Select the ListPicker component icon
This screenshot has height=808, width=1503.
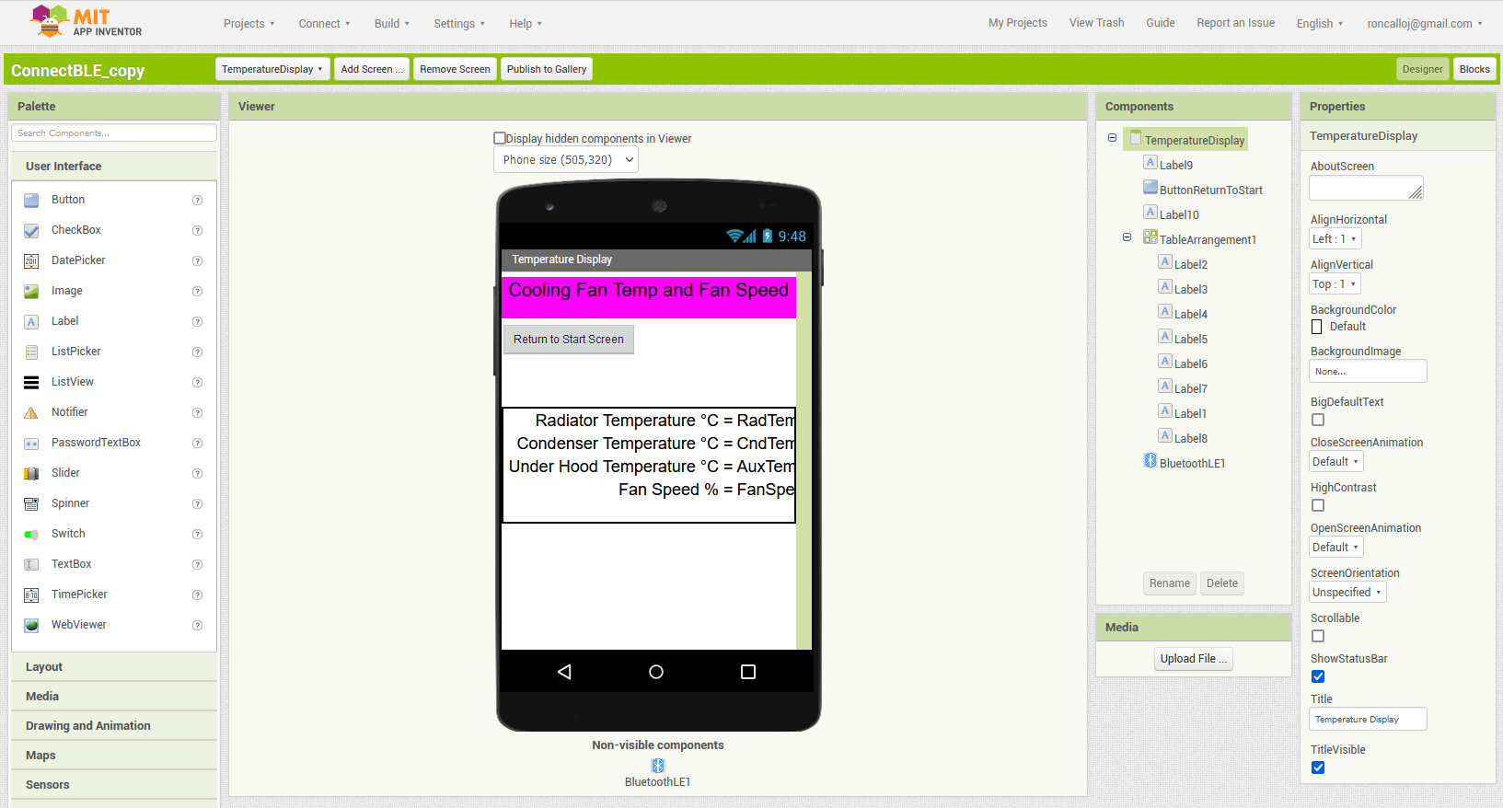pyautogui.click(x=31, y=352)
